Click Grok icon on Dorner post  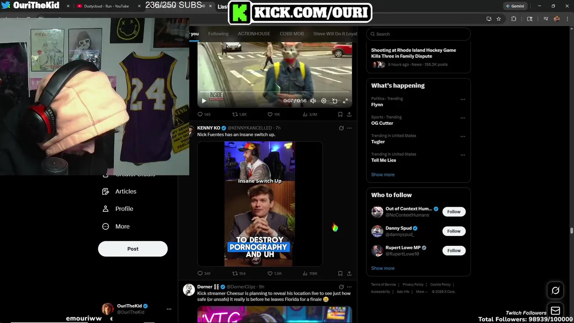(341, 287)
